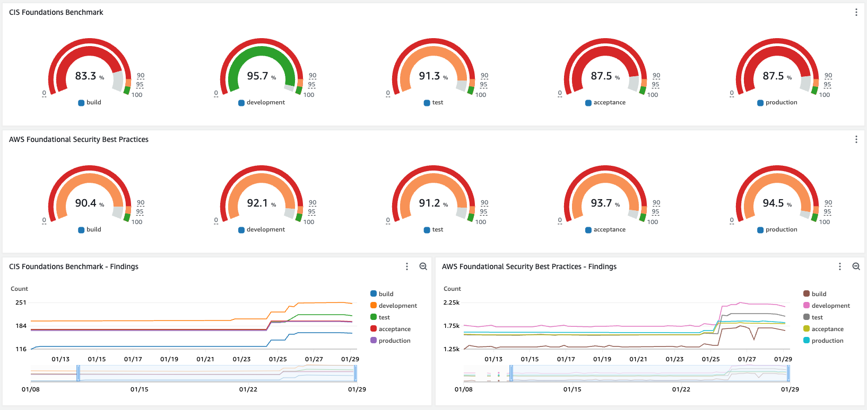Click the development legend swatch under the 95.7% gauge

[x=241, y=103]
